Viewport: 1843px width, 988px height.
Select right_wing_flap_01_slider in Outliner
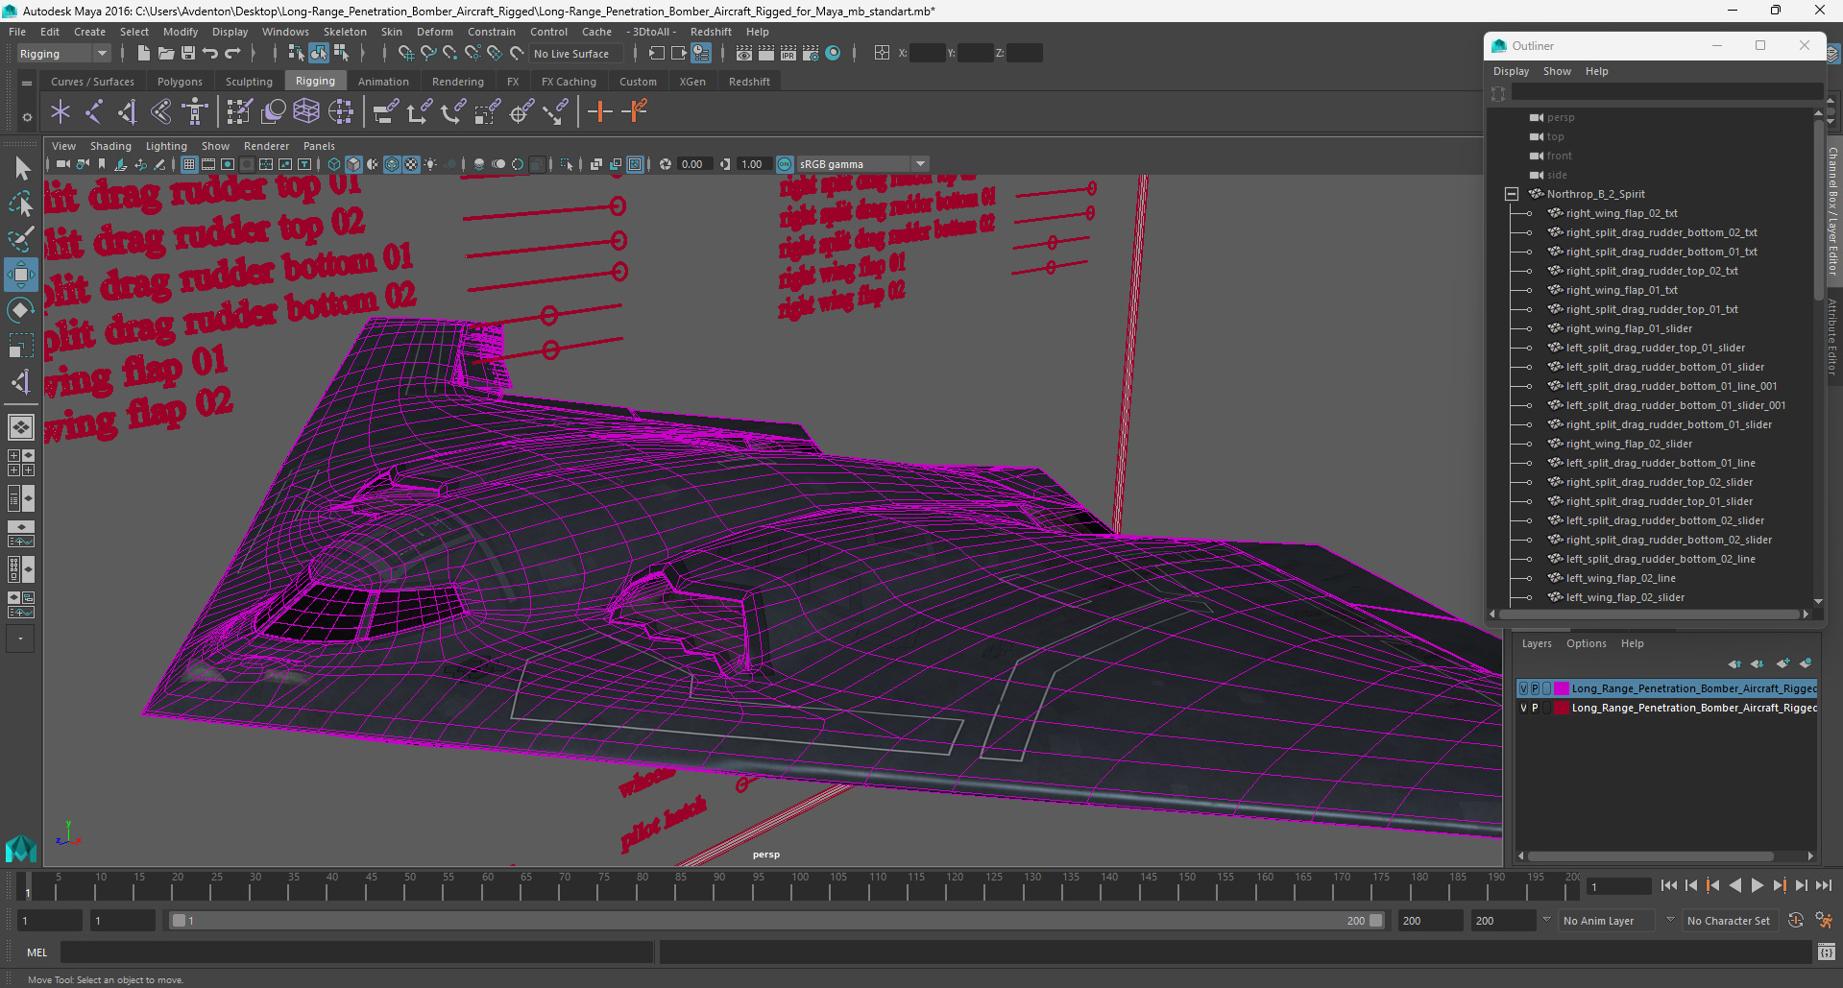pyautogui.click(x=1629, y=328)
